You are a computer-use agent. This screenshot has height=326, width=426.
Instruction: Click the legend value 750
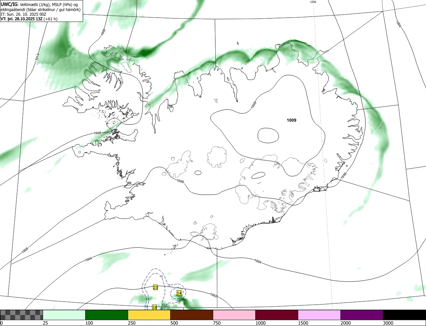point(216,323)
